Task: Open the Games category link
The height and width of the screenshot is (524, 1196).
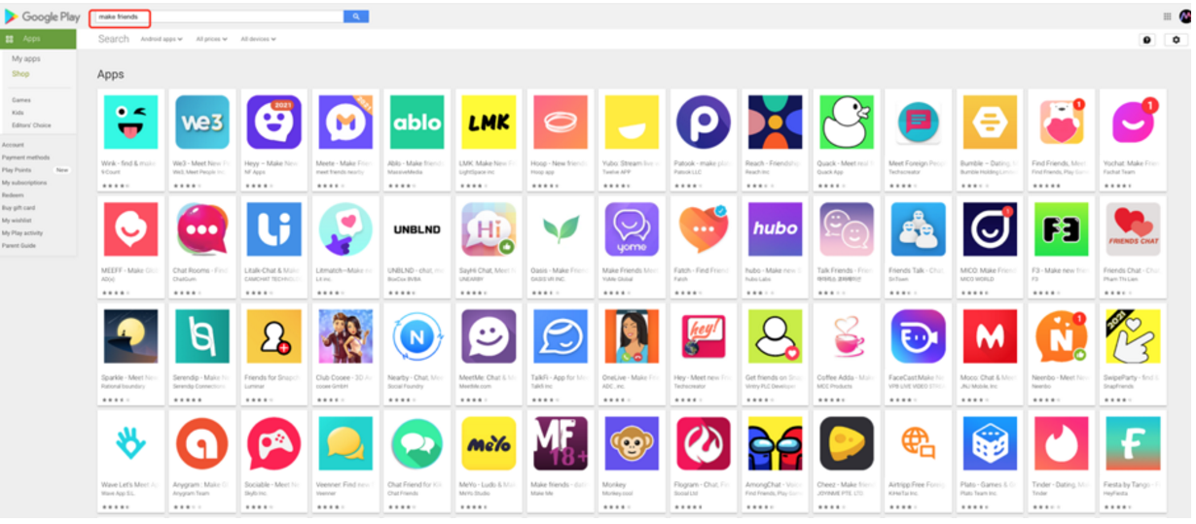Action: [x=20, y=100]
